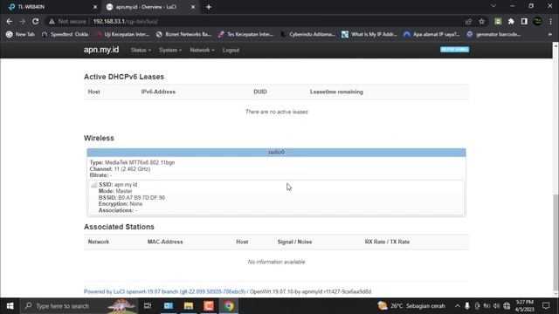Open Speedtest Ookla bookmark
This screenshot has width=559, height=314.
(65, 34)
